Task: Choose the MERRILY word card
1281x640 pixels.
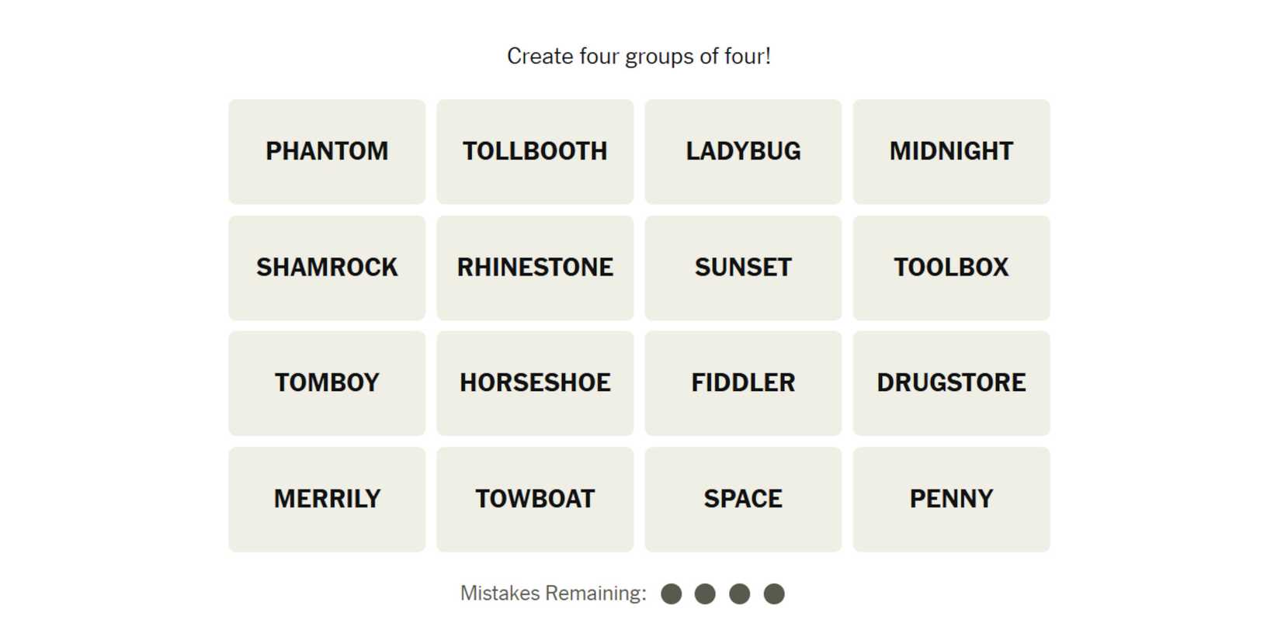Action: (x=327, y=499)
